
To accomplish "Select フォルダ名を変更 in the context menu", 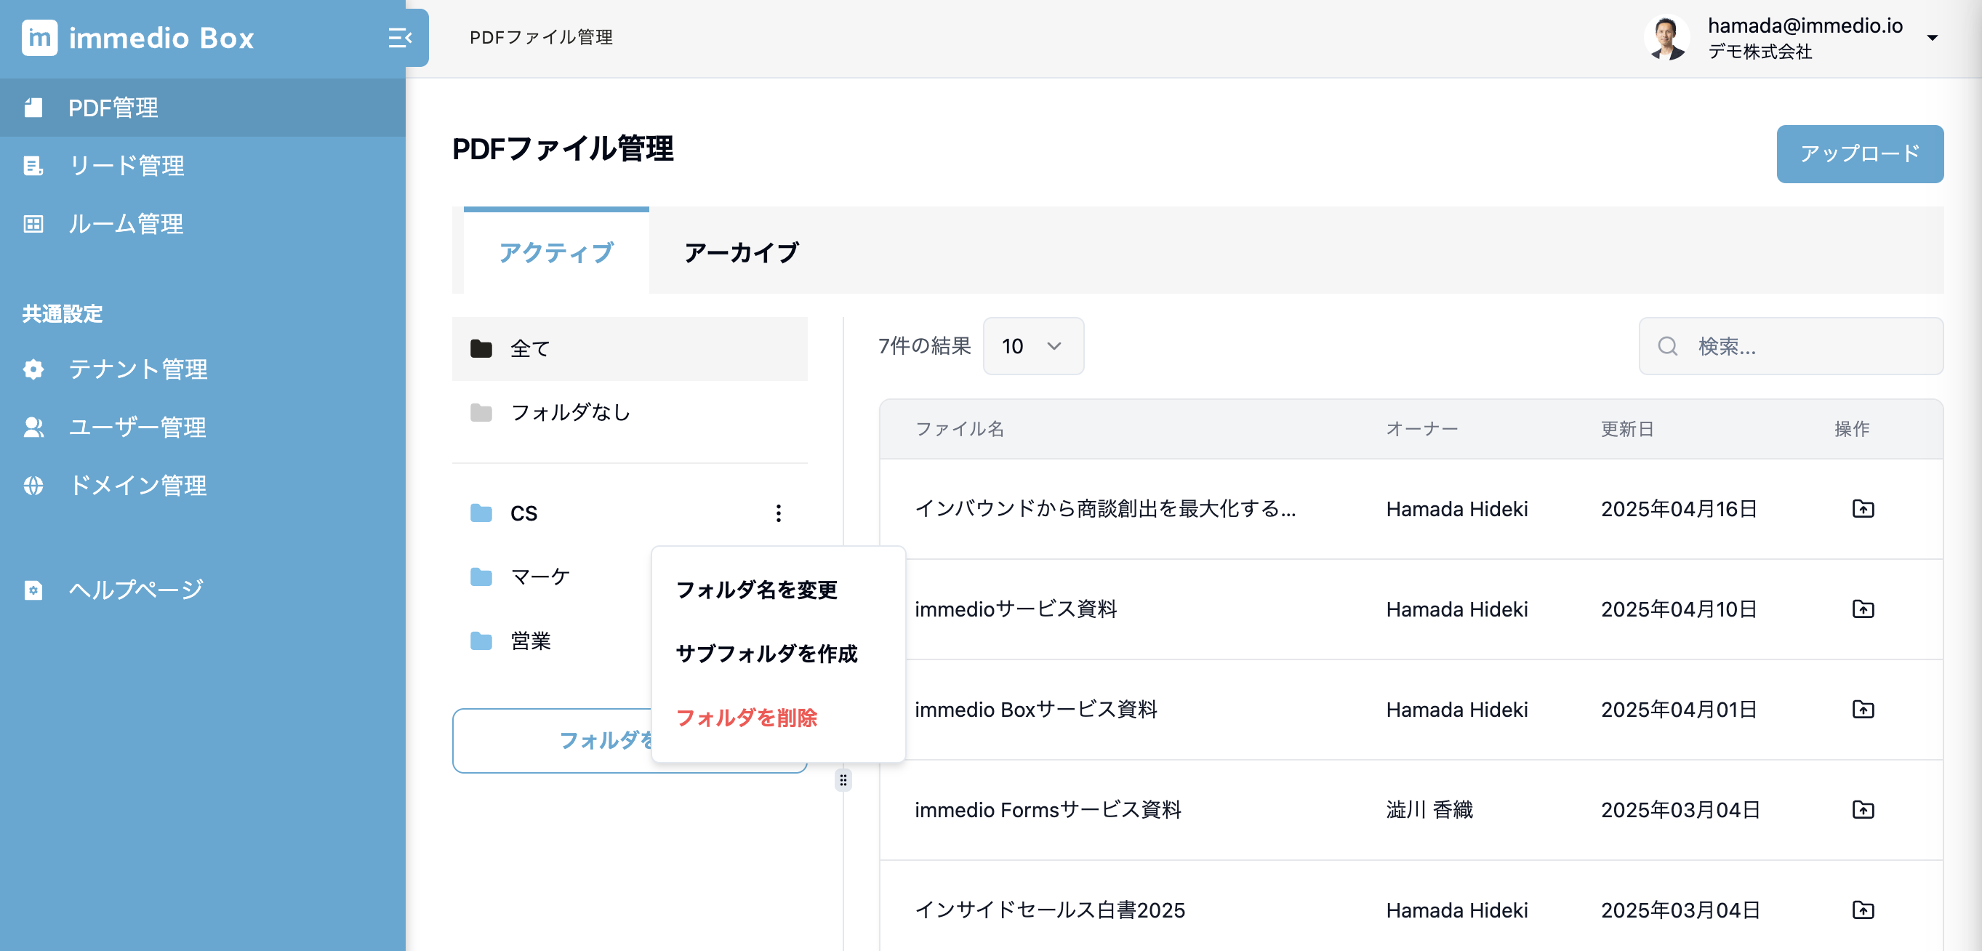I will tap(756, 590).
